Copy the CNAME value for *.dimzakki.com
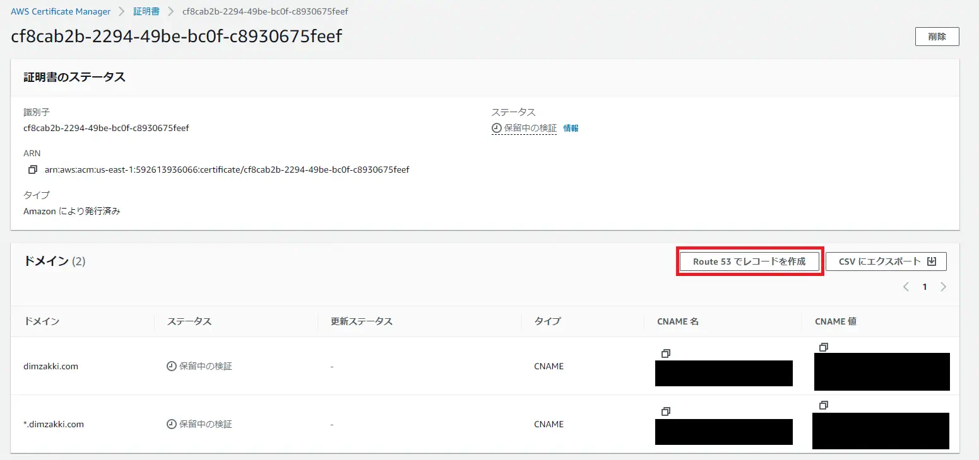Screen dimensions: 979x460 pyautogui.click(x=824, y=405)
